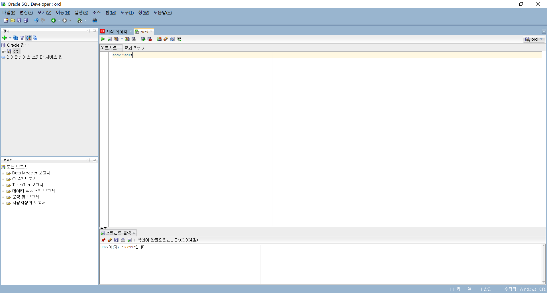Close the orcl worksheet tab
The height and width of the screenshot is (293, 547).
[151, 31]
